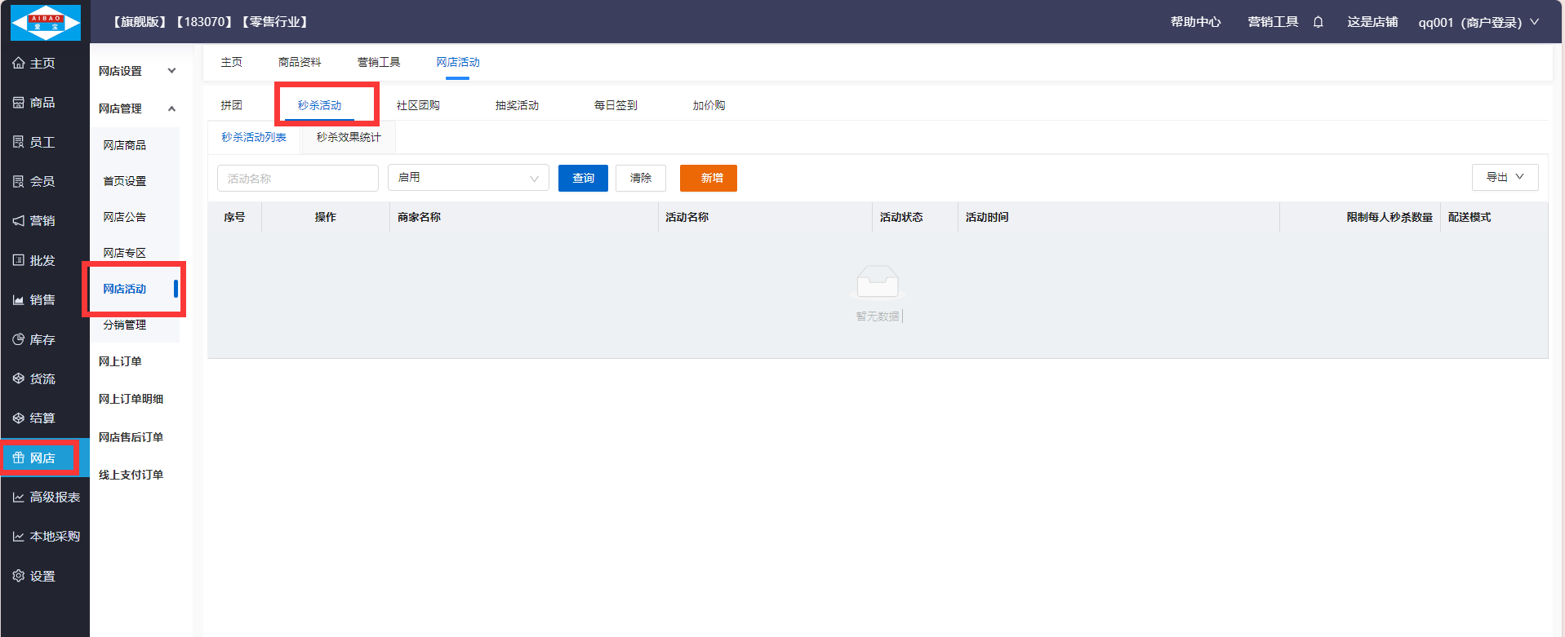
Task: Click 这是店铺 store name in header
Action: [x=1372, y=22]
